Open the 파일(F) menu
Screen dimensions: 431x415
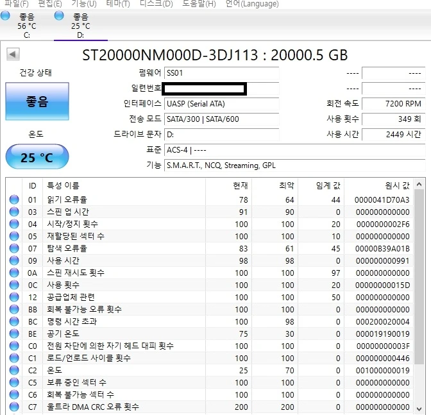[16, 4]
